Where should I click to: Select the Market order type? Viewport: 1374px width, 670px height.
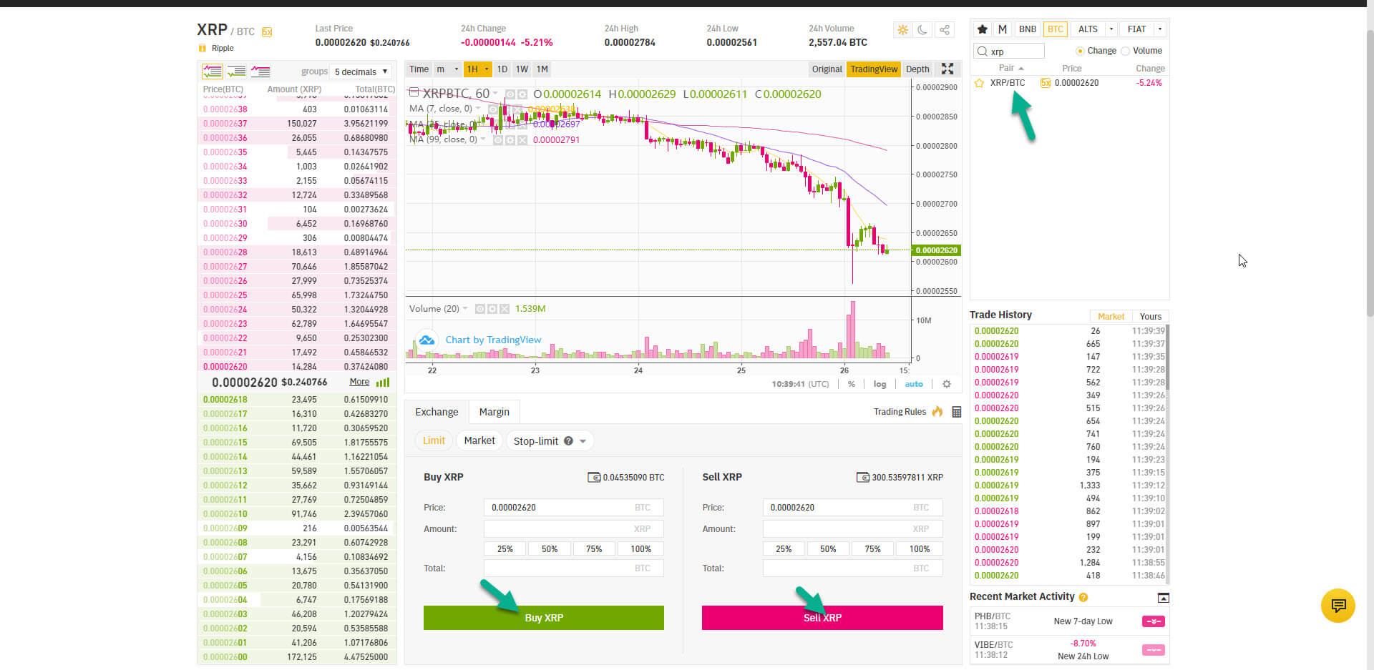tap(479, 440)
